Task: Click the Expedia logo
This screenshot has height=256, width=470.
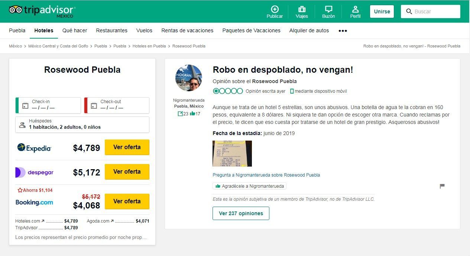Action: coord(34,148)
